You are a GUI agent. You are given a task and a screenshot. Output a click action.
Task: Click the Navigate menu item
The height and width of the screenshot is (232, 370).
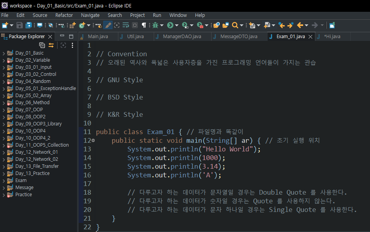point(90,15)
